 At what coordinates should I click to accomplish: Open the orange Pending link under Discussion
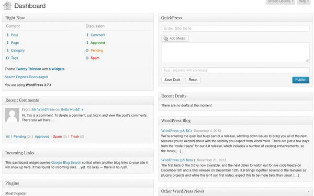(96, 50)
